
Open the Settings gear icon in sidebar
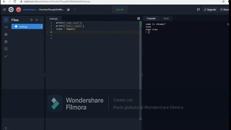point(6,42)
